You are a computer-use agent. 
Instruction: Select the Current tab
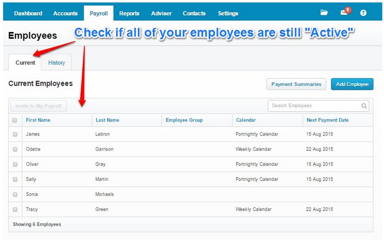coord(25,63)
